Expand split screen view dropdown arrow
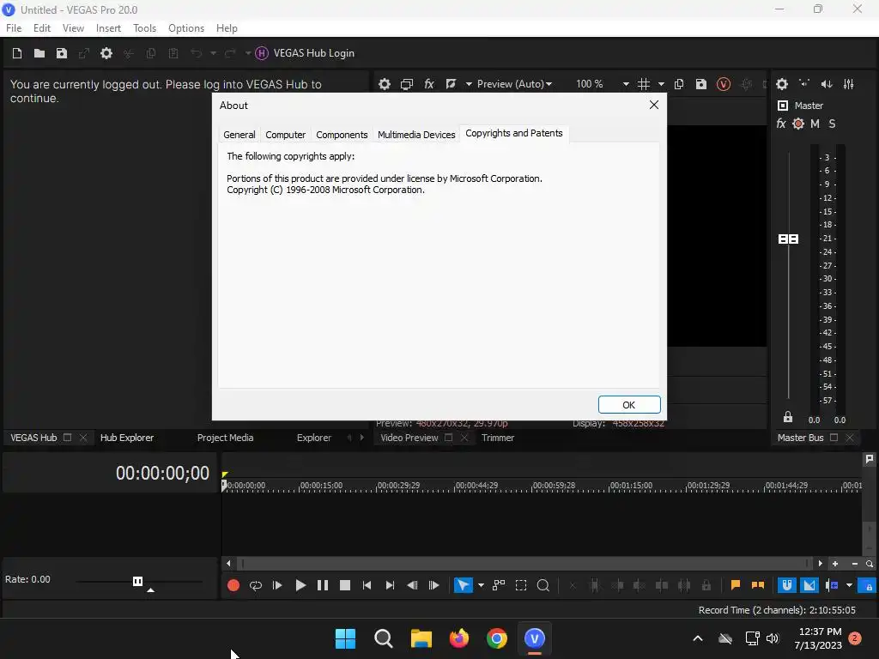This screenshot has width=879, height=659. pyautogui.click(x=469, y=84)
